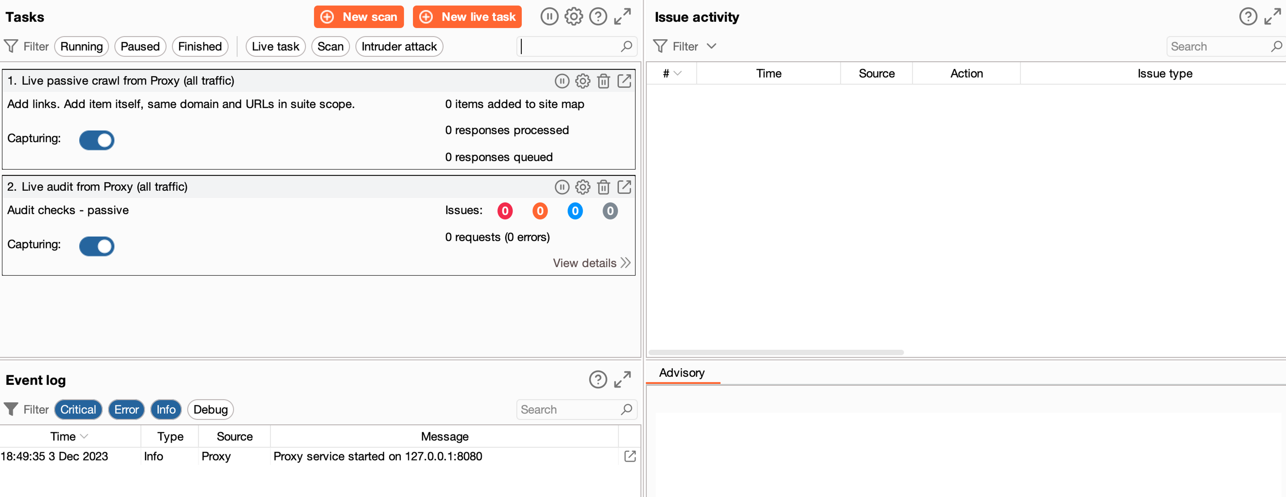Open View details link for Live audit
Viewport: 1286px width, 497px height.
point(591,263)
